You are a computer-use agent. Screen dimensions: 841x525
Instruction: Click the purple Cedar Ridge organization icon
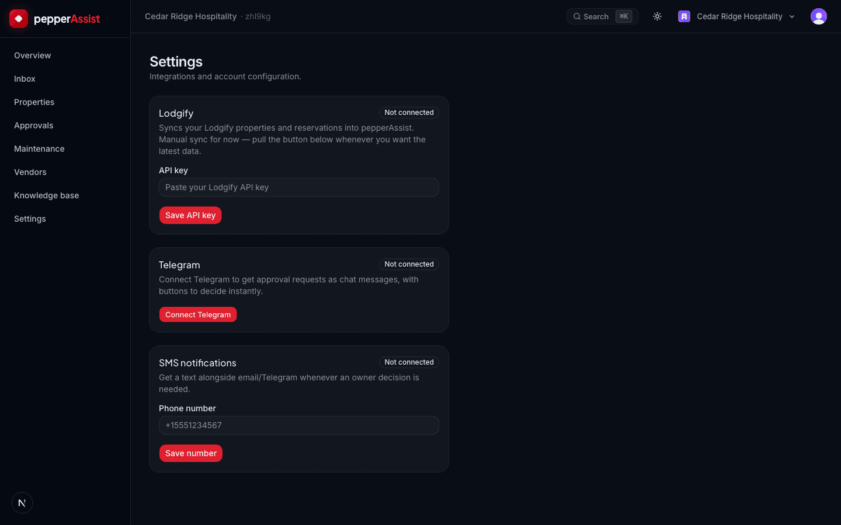[684, 16]
